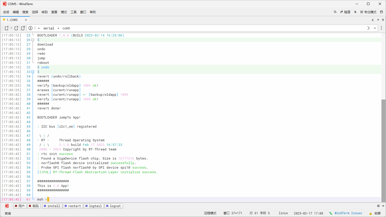
Task: Open the WindTerm Issues link
Action: [x=348, y=213]
